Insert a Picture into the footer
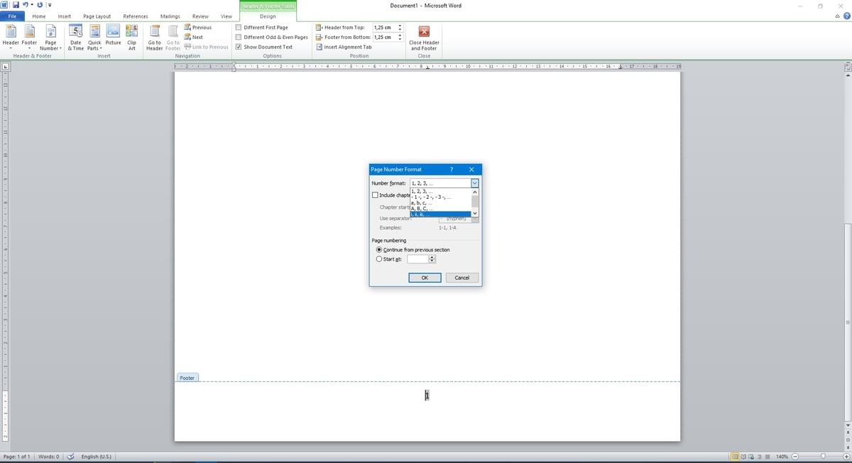Viewport: 852px width, 463px height. (x=113, y=36)
